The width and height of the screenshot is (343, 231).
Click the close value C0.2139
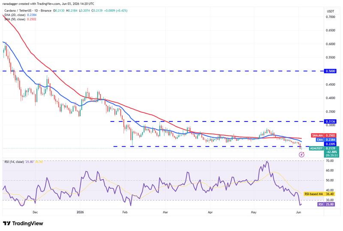[97, 11]
